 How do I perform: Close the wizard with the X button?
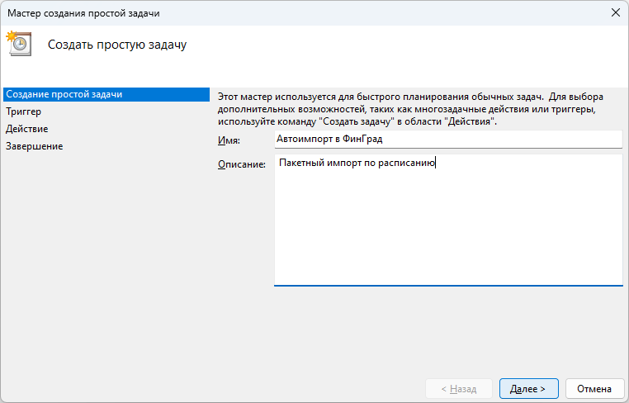tap(615, 12)
